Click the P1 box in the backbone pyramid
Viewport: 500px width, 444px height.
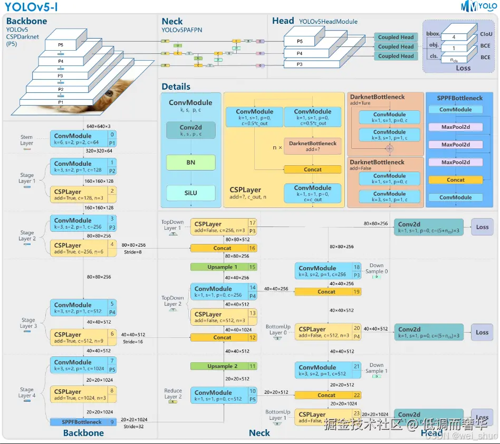tap(61, 102)
